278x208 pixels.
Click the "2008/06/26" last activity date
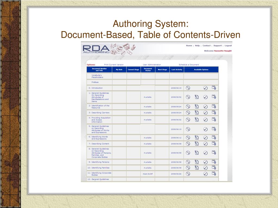click(x=176, y=174)
